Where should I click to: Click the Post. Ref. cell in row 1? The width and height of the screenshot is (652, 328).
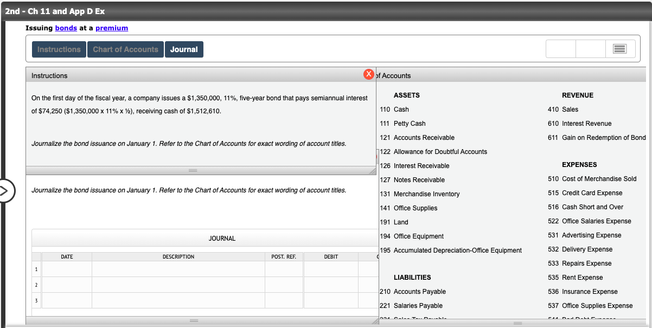(x=283, y=268)
